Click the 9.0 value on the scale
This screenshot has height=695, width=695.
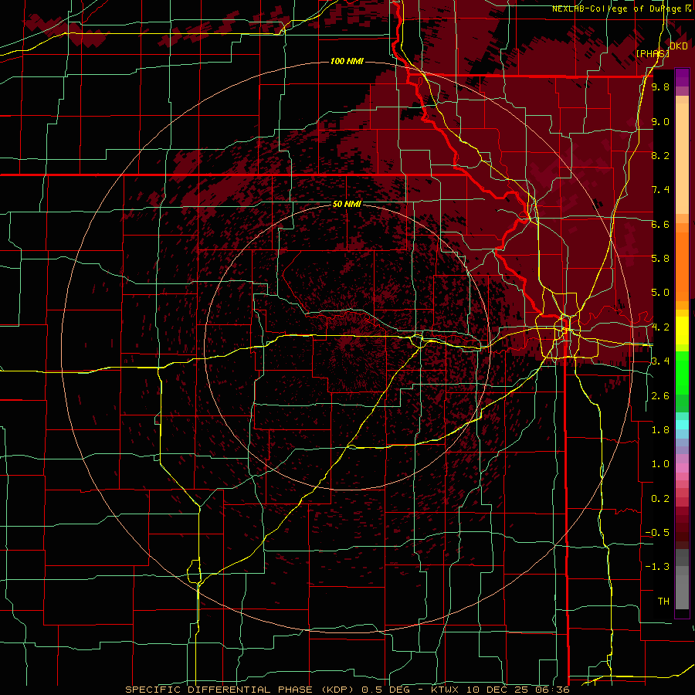(x=660, y=122)
